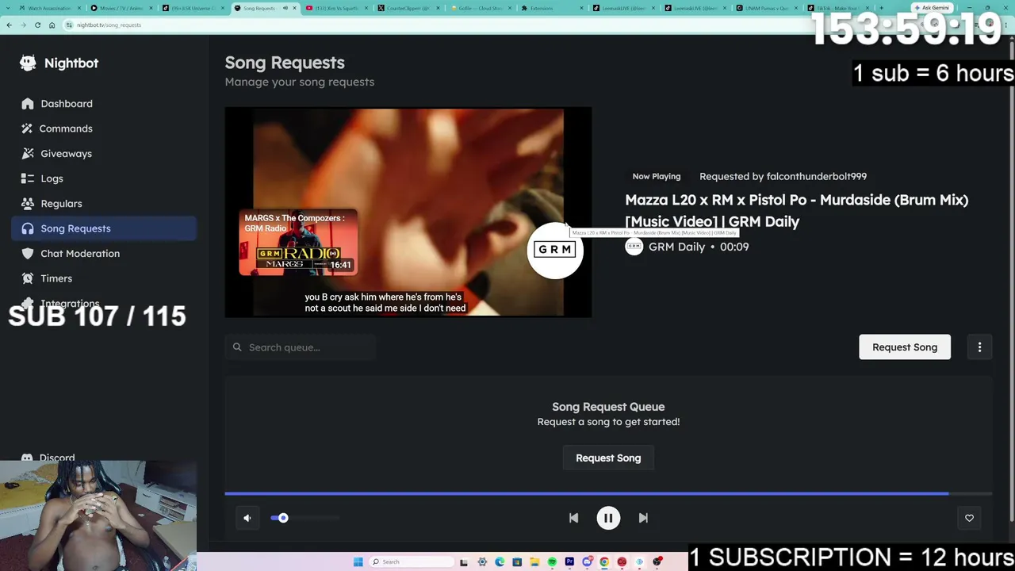
Task: Click the browser home button
Action: (52, 25)
